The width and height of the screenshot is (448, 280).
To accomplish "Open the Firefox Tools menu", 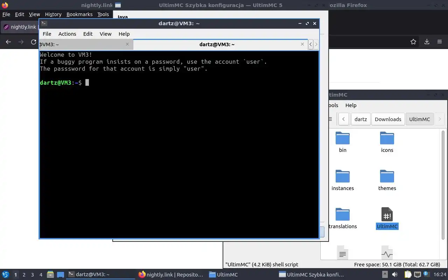I will coord(103,14).
